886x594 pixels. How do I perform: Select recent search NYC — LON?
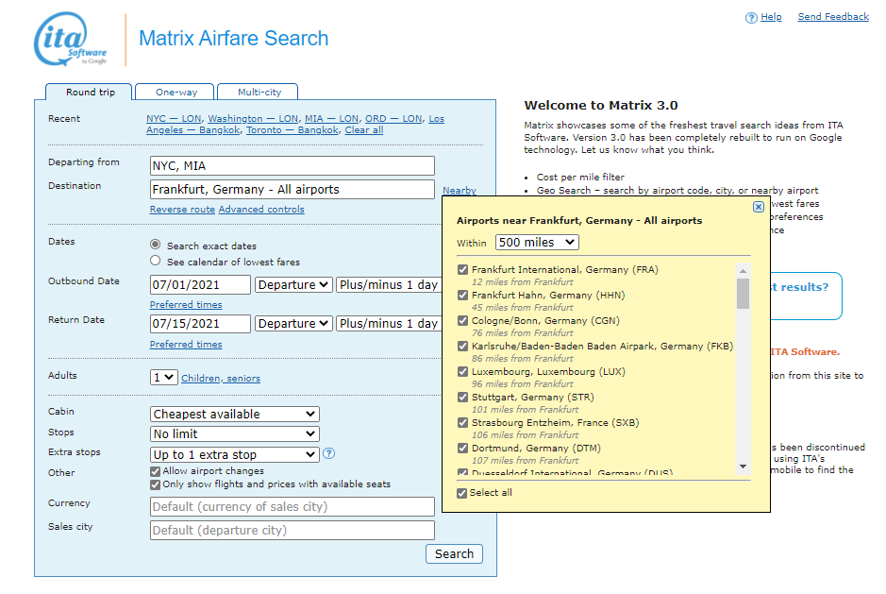click(174, 119)
